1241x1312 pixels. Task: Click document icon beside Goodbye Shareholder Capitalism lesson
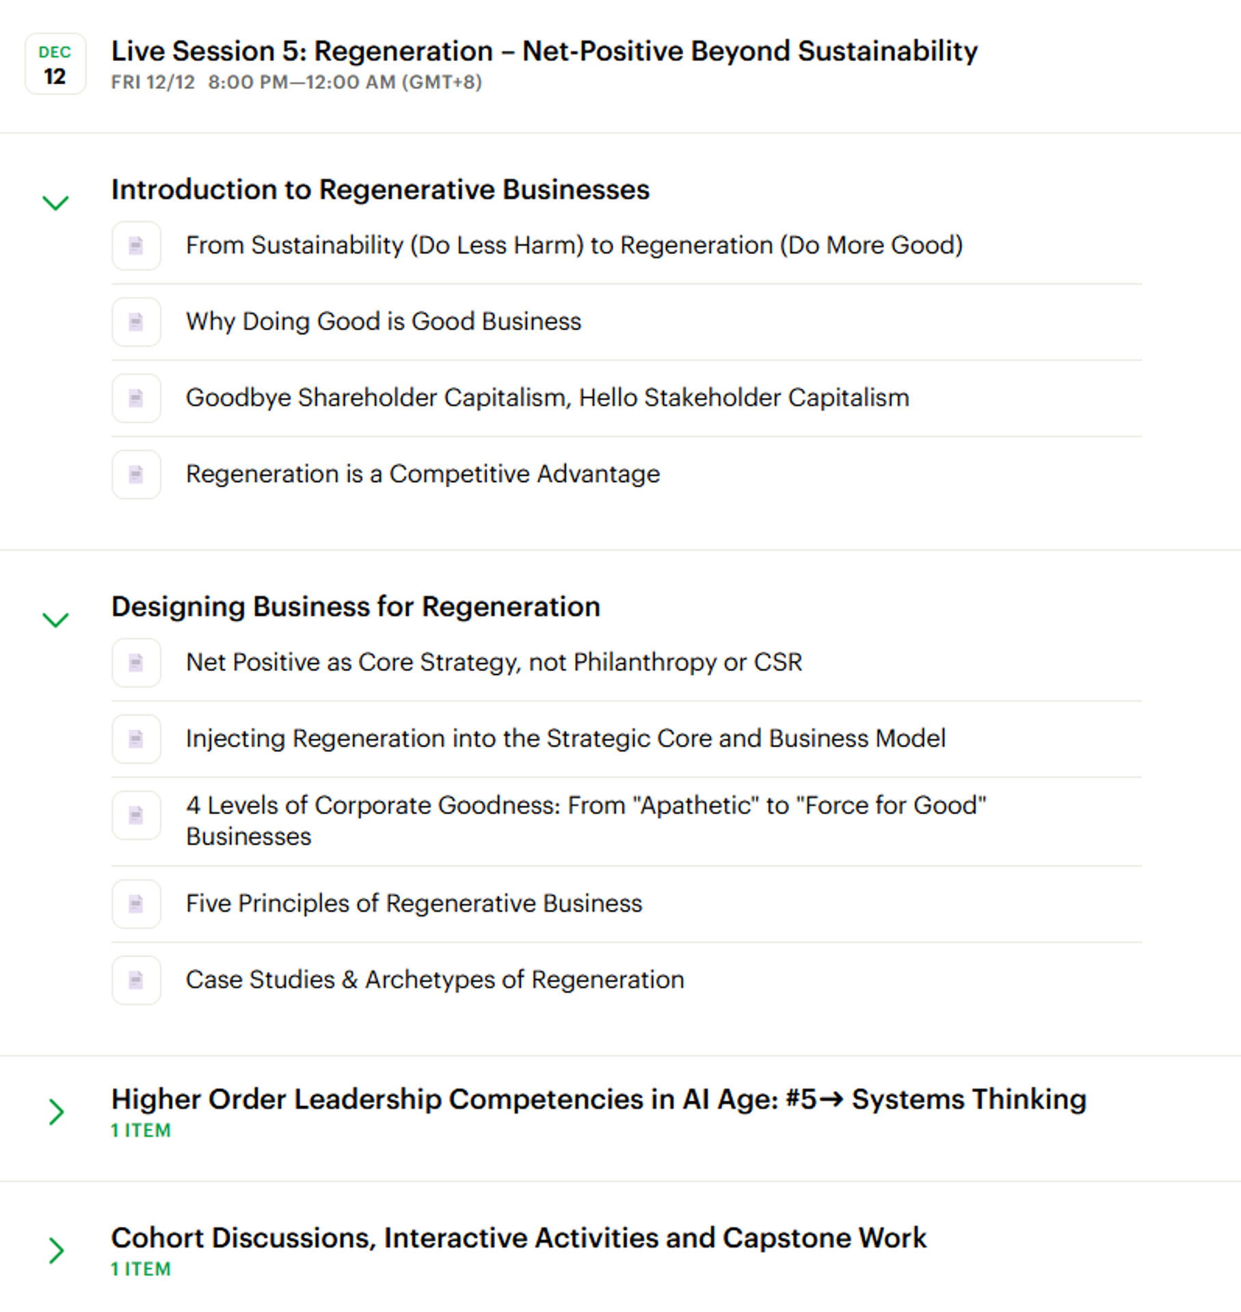(136, 398)
